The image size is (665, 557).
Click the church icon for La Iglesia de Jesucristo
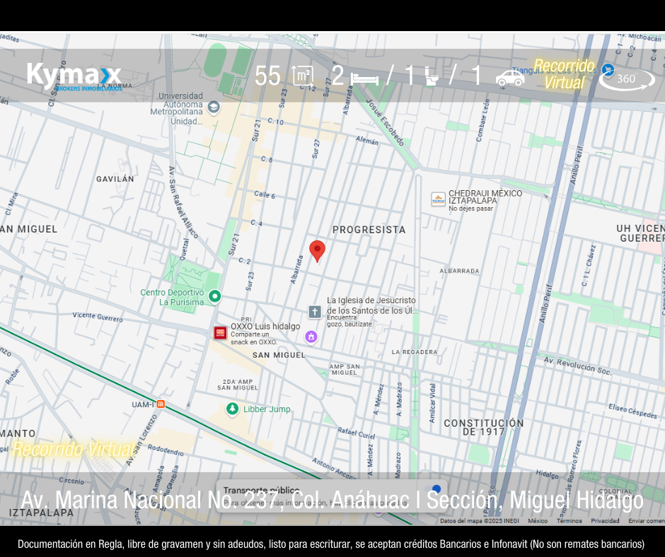tap(315, 312)
